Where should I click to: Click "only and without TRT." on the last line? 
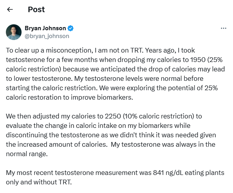(x=39, y=182)
